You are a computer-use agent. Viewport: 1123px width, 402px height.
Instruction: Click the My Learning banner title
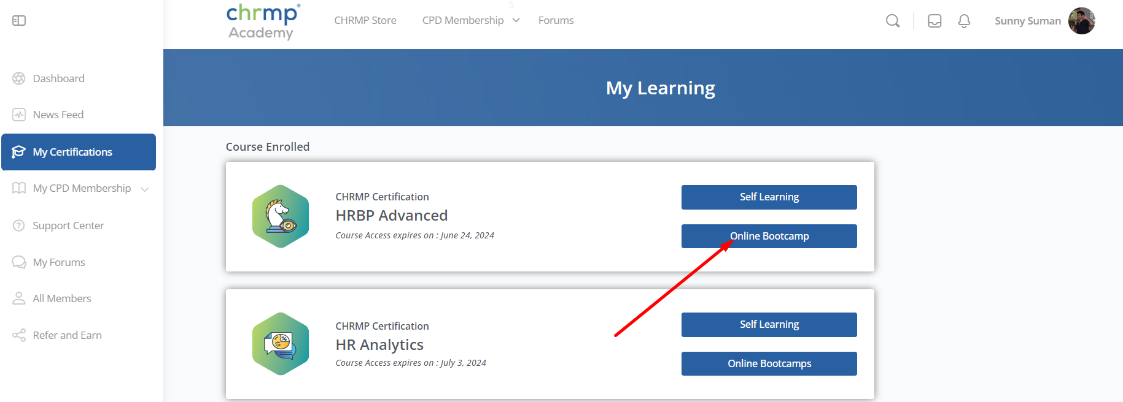click(661, 88)
